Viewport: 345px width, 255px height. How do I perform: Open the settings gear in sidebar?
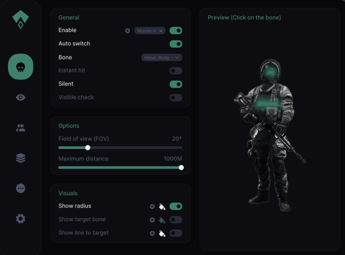pyautogui.click(x=20, y=219)
